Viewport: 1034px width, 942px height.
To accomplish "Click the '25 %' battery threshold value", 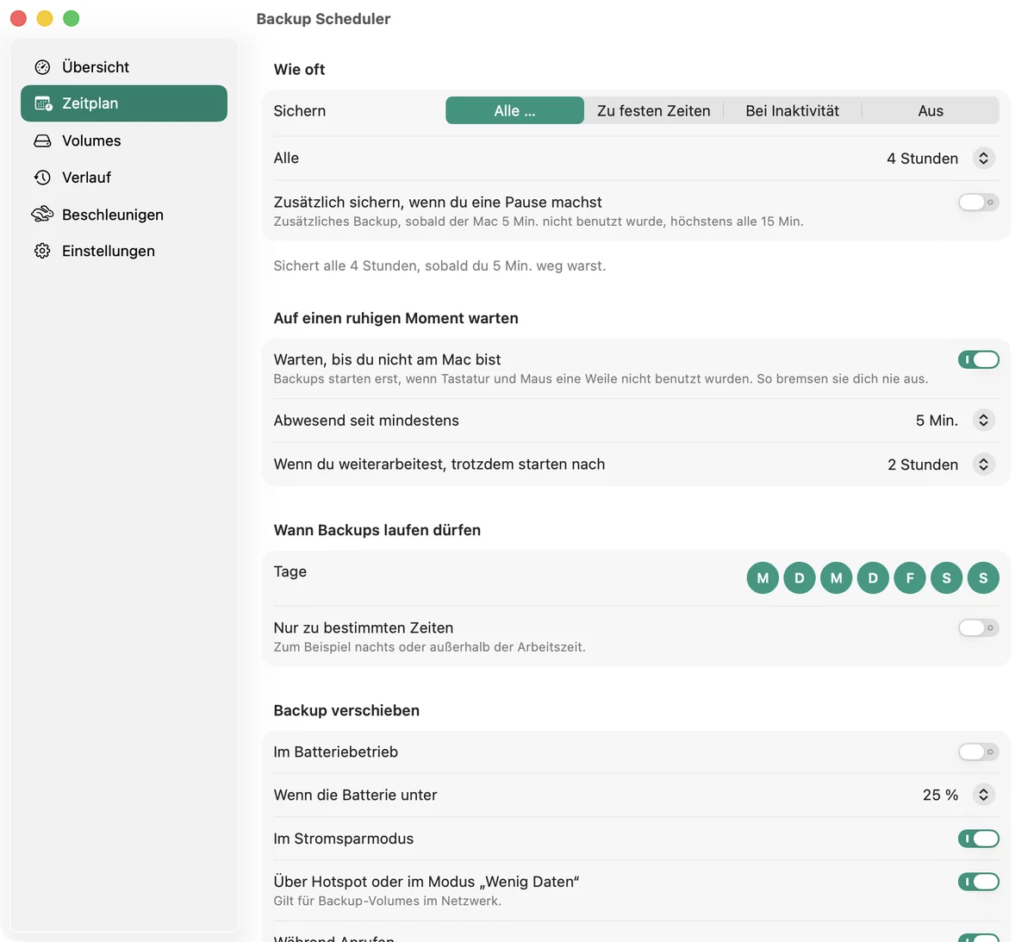I will 940,795.
